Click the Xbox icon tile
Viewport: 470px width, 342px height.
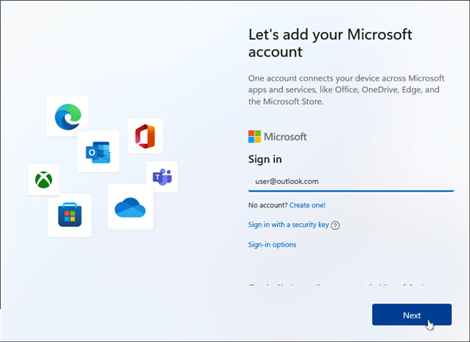point(44,180)
